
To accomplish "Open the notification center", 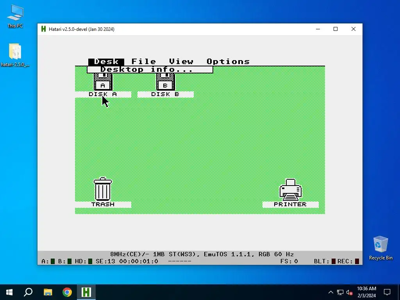I will 387,292.
